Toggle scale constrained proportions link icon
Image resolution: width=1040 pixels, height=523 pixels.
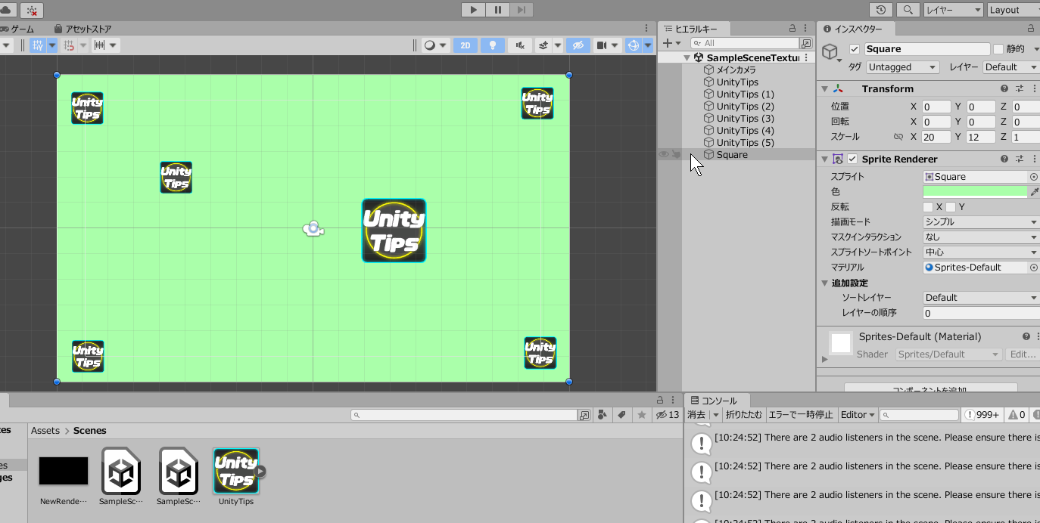coord(898,138)
